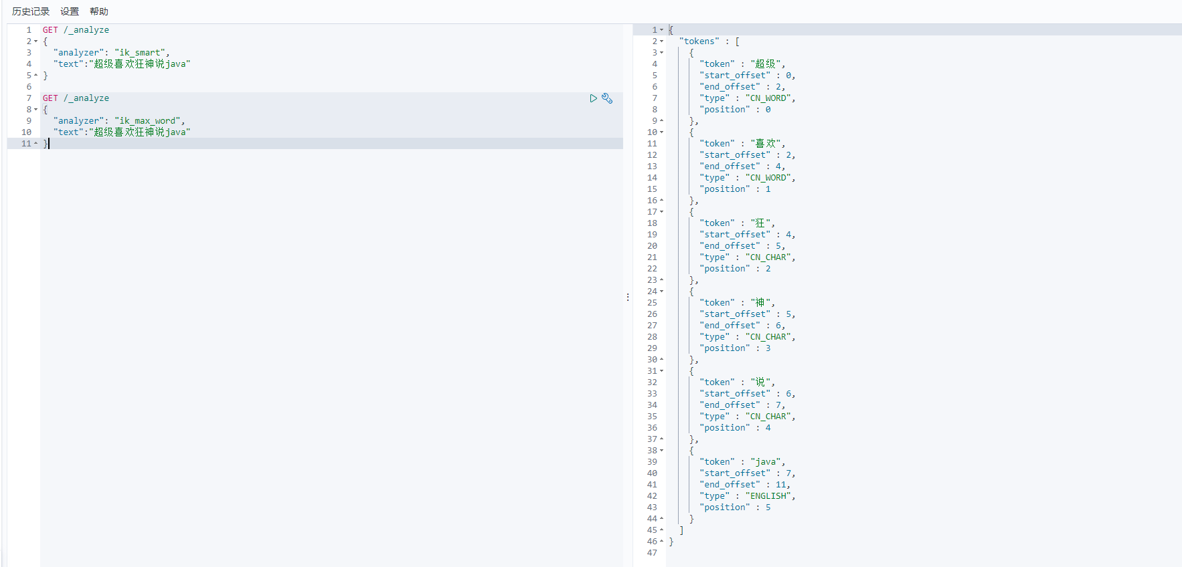Run the ik_max_word analyze request
Screen dimensions: 1182x567
click(593, 98)
